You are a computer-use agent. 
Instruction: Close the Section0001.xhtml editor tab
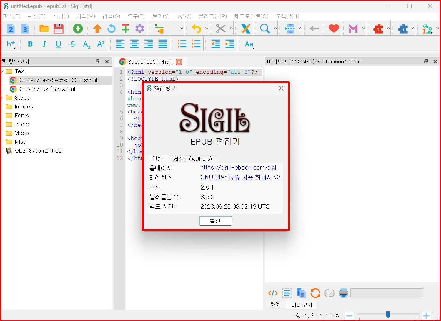(179, 62)
